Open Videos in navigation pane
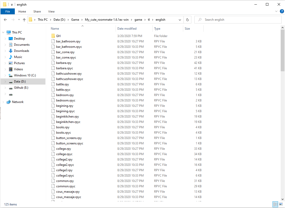 click(18, 69)
